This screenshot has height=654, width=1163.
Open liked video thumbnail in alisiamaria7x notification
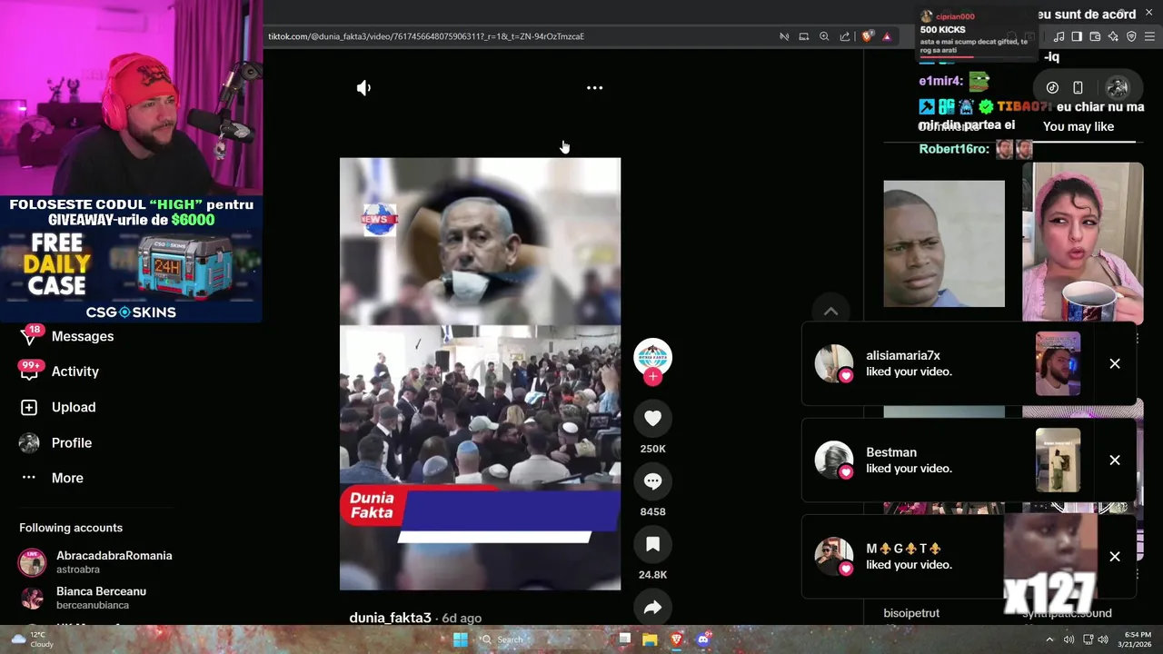click(x=1058, y=363)
